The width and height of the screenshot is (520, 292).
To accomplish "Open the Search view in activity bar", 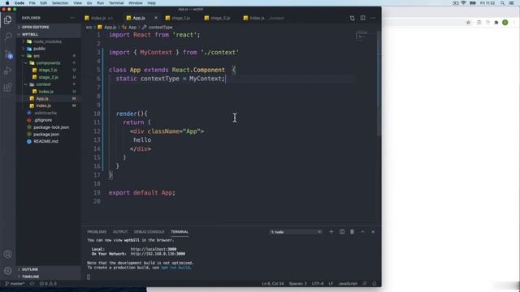I will 7,36.
